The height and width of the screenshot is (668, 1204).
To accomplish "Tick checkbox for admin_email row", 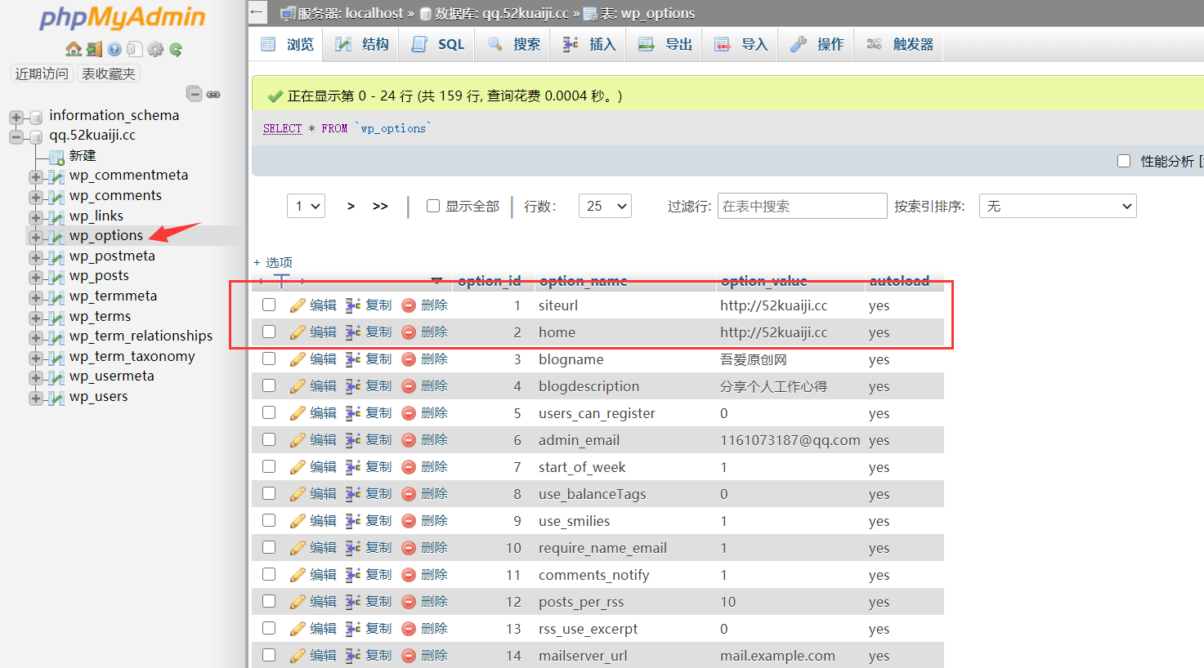I will coord(269,439).
